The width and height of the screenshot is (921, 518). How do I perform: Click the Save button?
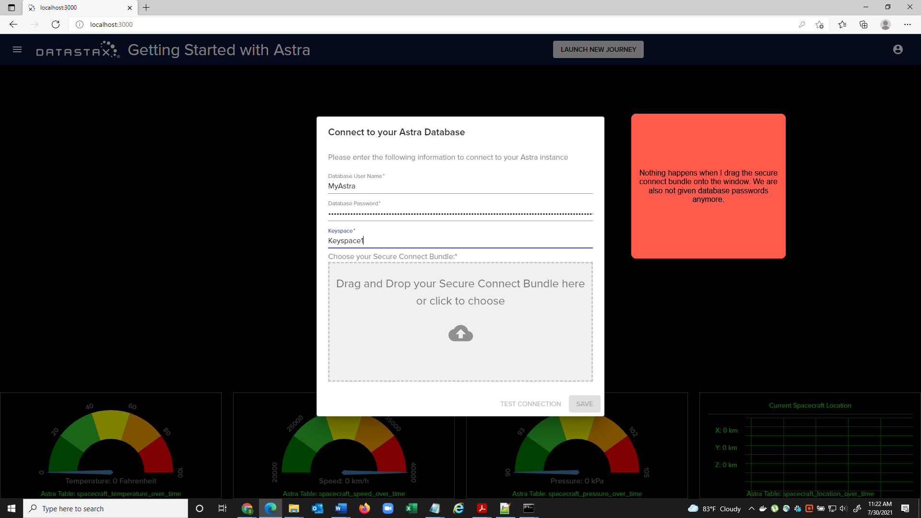584,404
